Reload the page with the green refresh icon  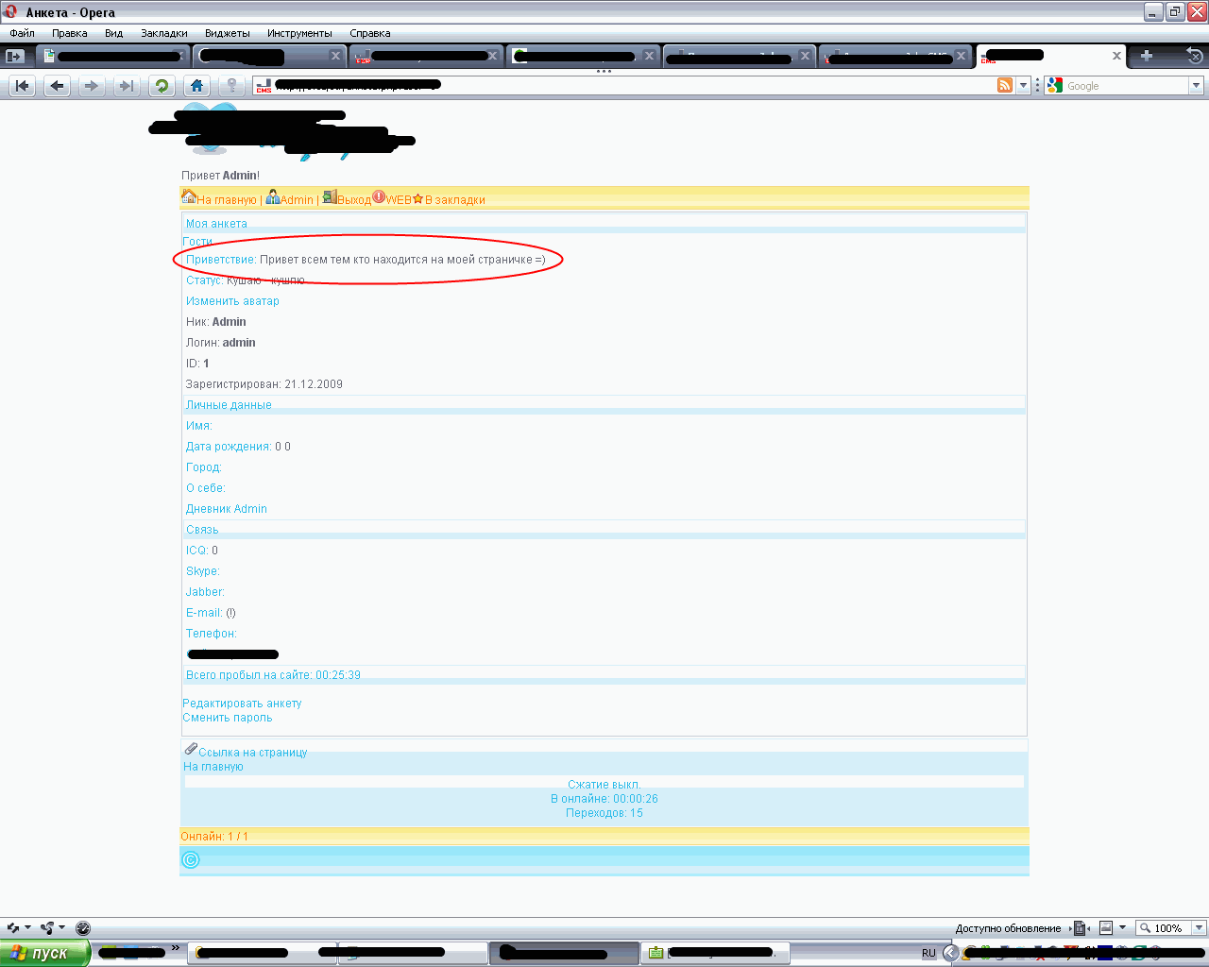162,86
